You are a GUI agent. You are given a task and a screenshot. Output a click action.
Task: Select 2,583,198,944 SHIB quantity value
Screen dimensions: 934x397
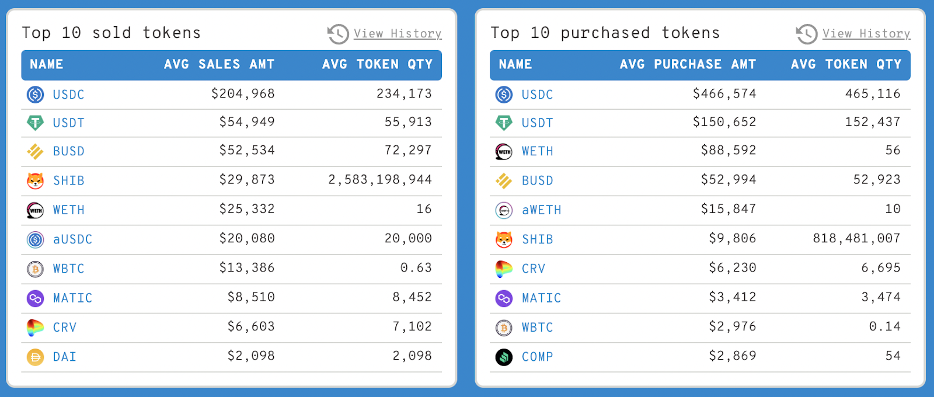(x=380, y=180)
